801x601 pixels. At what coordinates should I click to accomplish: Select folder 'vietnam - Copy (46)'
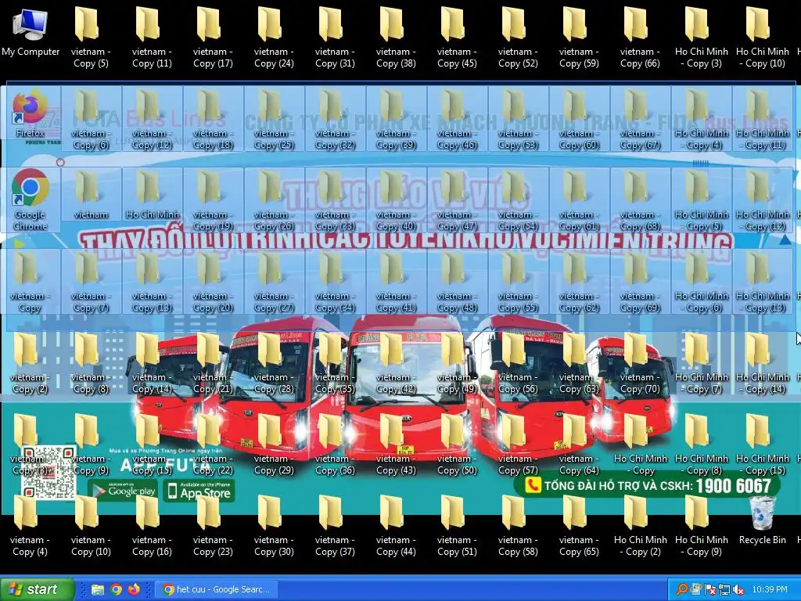(x=457, y=119)
